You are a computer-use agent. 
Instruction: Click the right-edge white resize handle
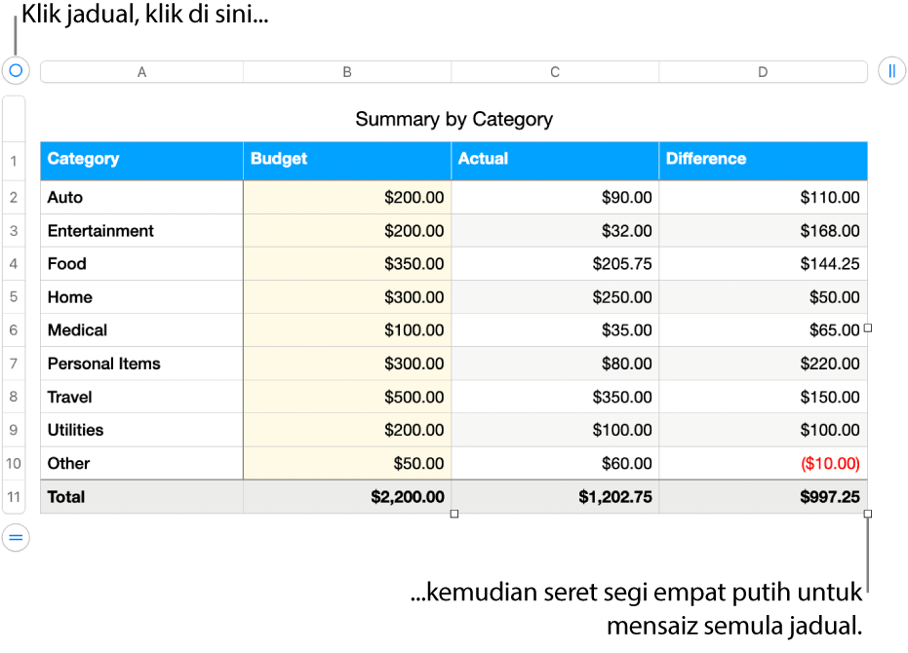867,328
